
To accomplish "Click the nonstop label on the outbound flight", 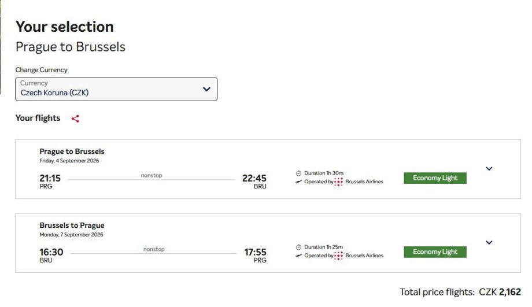I will [152, 175].
